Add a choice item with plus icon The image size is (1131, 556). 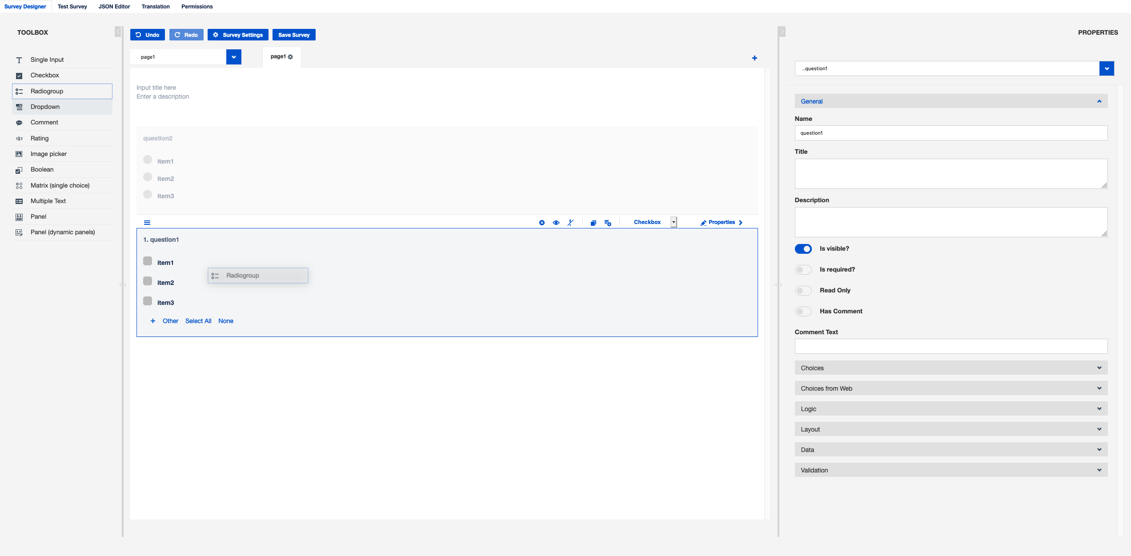point(152,321)
